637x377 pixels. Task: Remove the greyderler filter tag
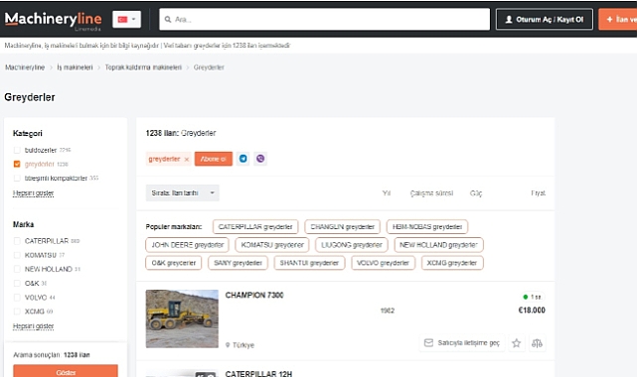[187, 160]
